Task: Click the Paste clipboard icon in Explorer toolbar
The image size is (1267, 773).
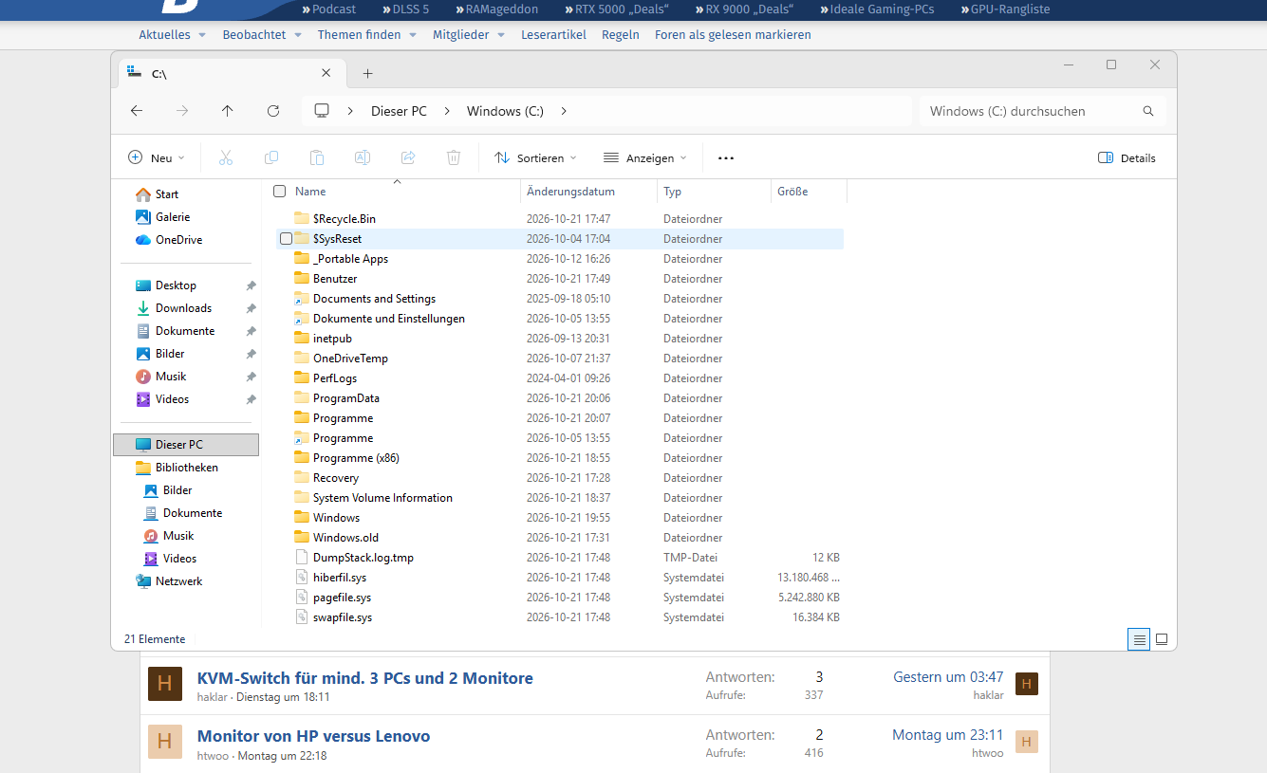Action: tap(317, 158)
